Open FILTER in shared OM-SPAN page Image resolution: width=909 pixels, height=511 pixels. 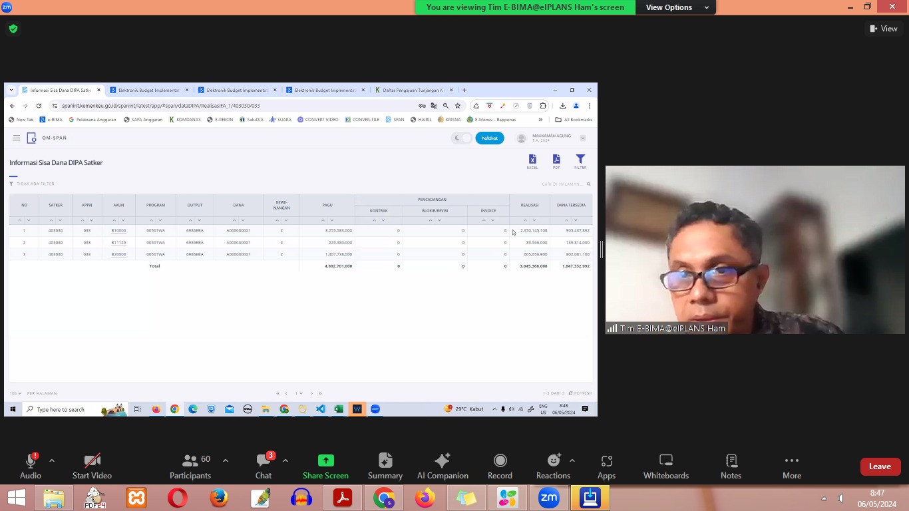580,162
